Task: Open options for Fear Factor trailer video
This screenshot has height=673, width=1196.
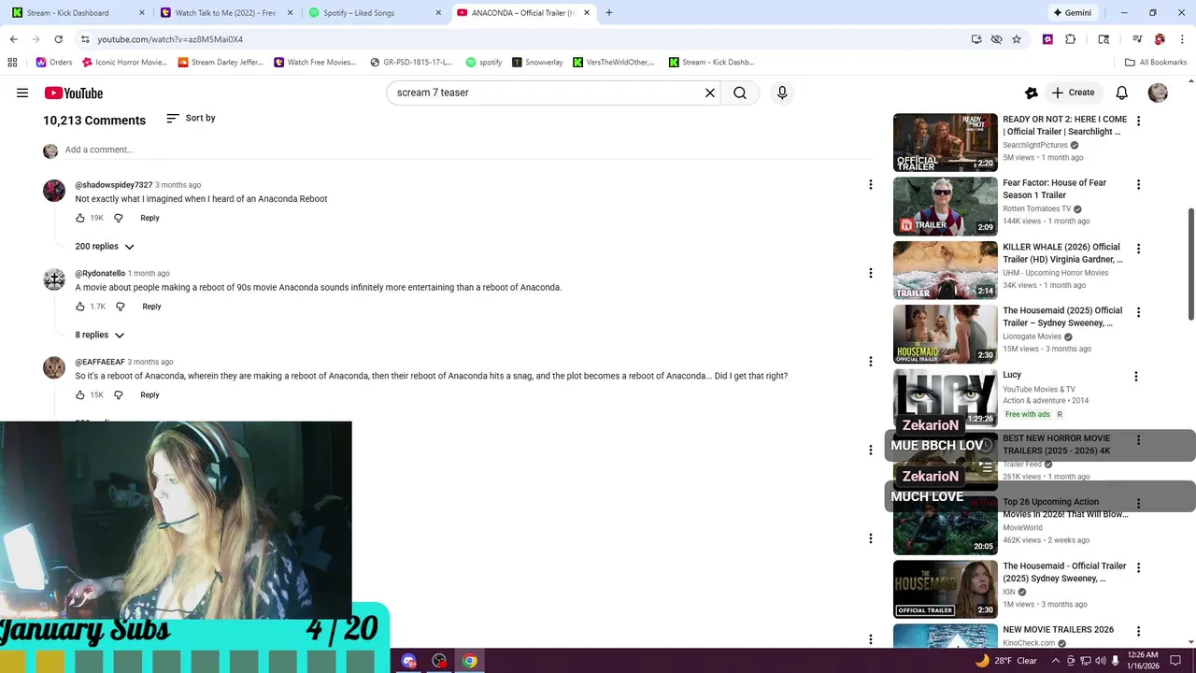Action: [x=1138, y=185]
